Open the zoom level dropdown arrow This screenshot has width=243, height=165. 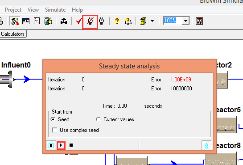tap(185, 21)
